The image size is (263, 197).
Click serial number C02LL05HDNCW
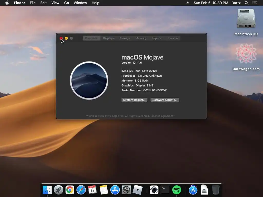pos(155,90)
